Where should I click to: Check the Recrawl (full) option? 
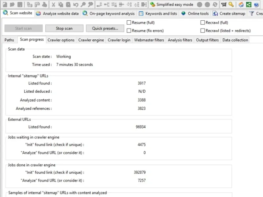(x=203, y=22)
